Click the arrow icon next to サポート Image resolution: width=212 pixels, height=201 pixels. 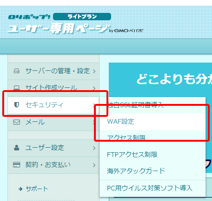tap(20, 189)
